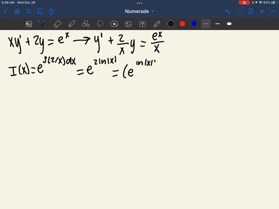Redo the last undone stroke
Image resolution: width=279 pixels, height=209 pixels.
point(239,12)
